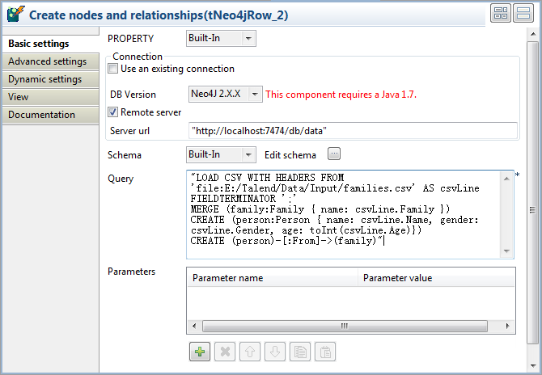This screenshot has height=375, width=542.
Task: Open the View tab
Action: [50, 97]
